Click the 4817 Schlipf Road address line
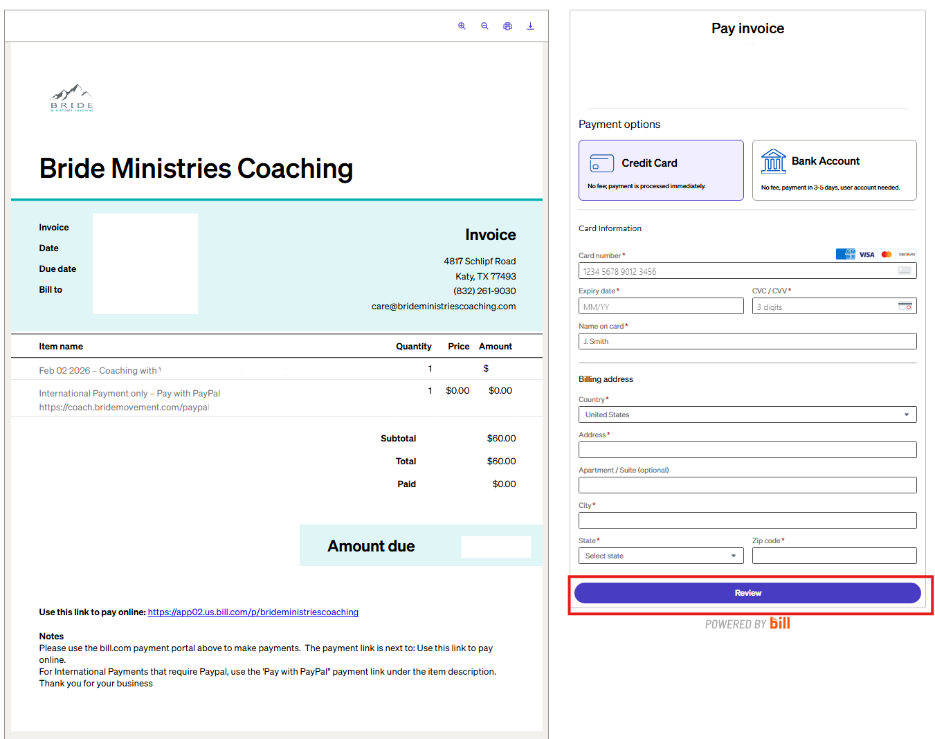 click(480, 262)
